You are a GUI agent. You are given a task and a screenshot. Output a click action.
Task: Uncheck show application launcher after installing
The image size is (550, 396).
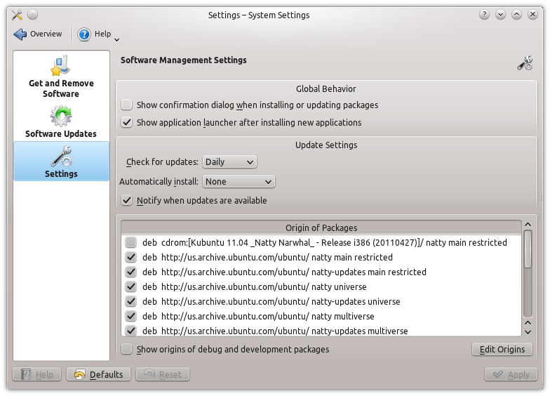(x=126, y=122)
